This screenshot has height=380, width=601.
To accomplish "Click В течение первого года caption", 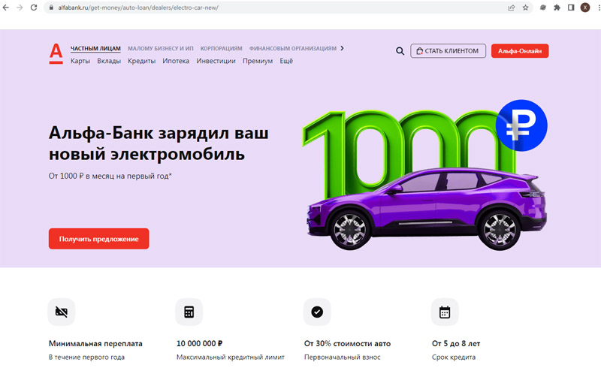I will (86, 357).
